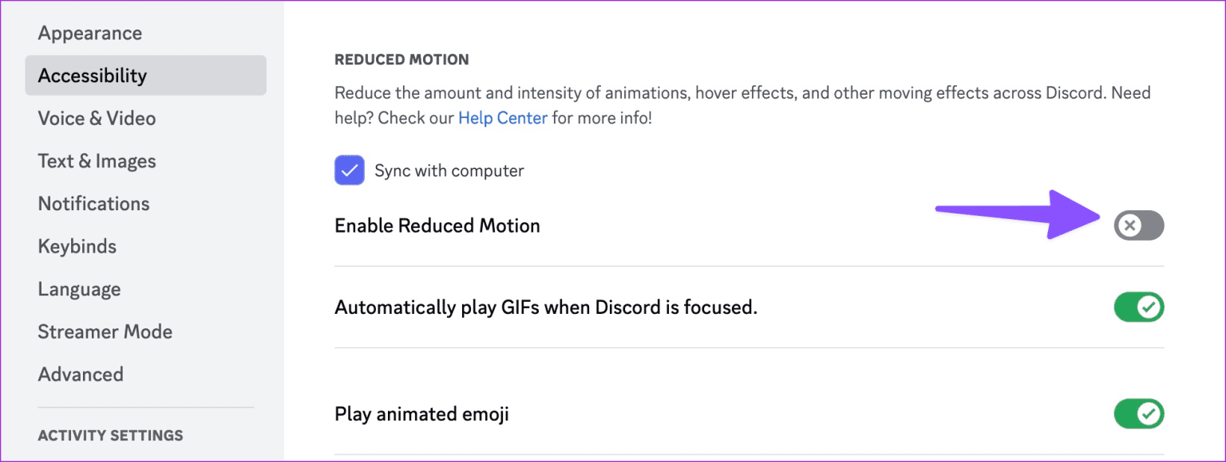The width and height of the screenshot is (1226, 462).
Task: Click the checkmark icon on Play animated emoji switch
Action: tap(1148, 413)
